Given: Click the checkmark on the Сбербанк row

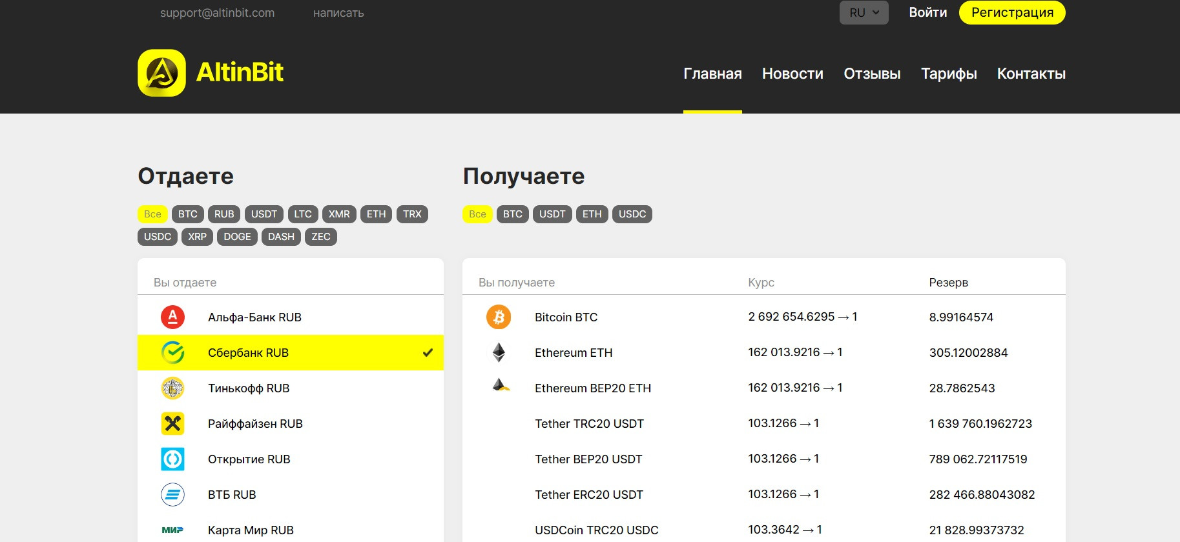Looking at the screenshot, I should (x=428, y=352).
